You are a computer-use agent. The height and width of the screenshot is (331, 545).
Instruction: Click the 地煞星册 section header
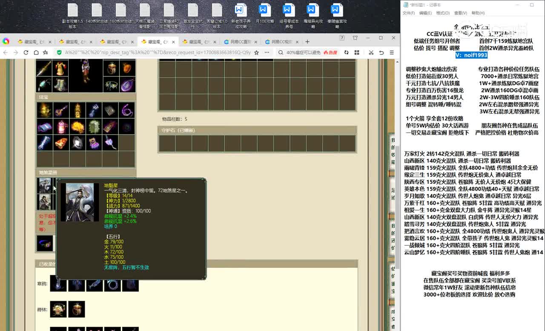(x=86, y=172)
